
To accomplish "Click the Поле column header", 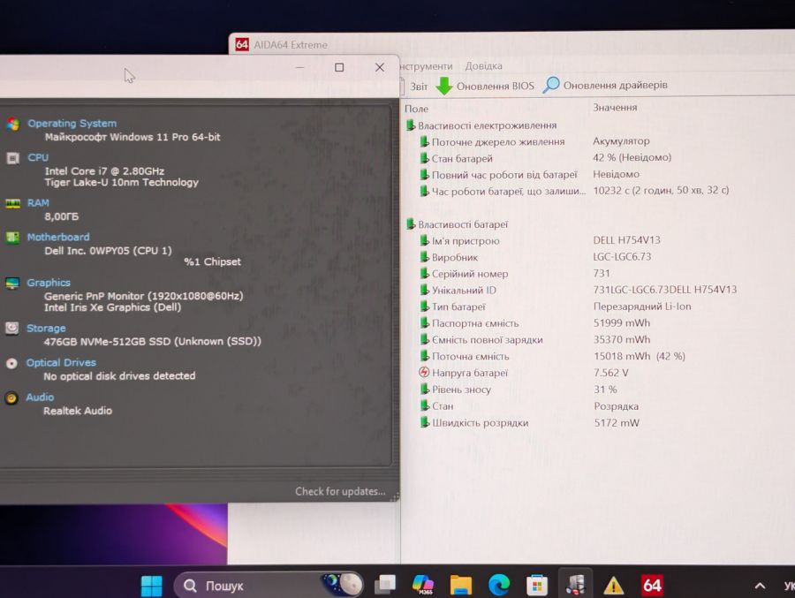I will [416, 109].
